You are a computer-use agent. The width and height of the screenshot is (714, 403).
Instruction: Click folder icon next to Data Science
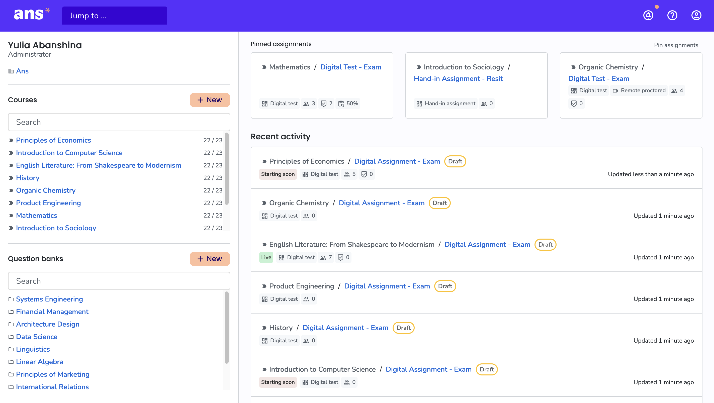(11, 337)
